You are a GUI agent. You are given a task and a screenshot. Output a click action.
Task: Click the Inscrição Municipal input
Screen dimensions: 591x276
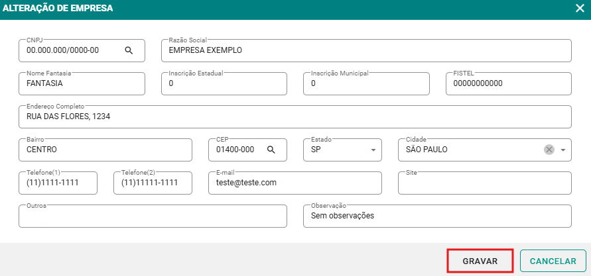[365, 84]
